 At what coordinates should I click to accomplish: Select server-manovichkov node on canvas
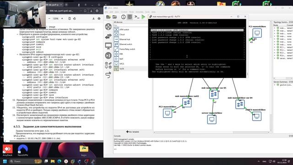(212, 119)
